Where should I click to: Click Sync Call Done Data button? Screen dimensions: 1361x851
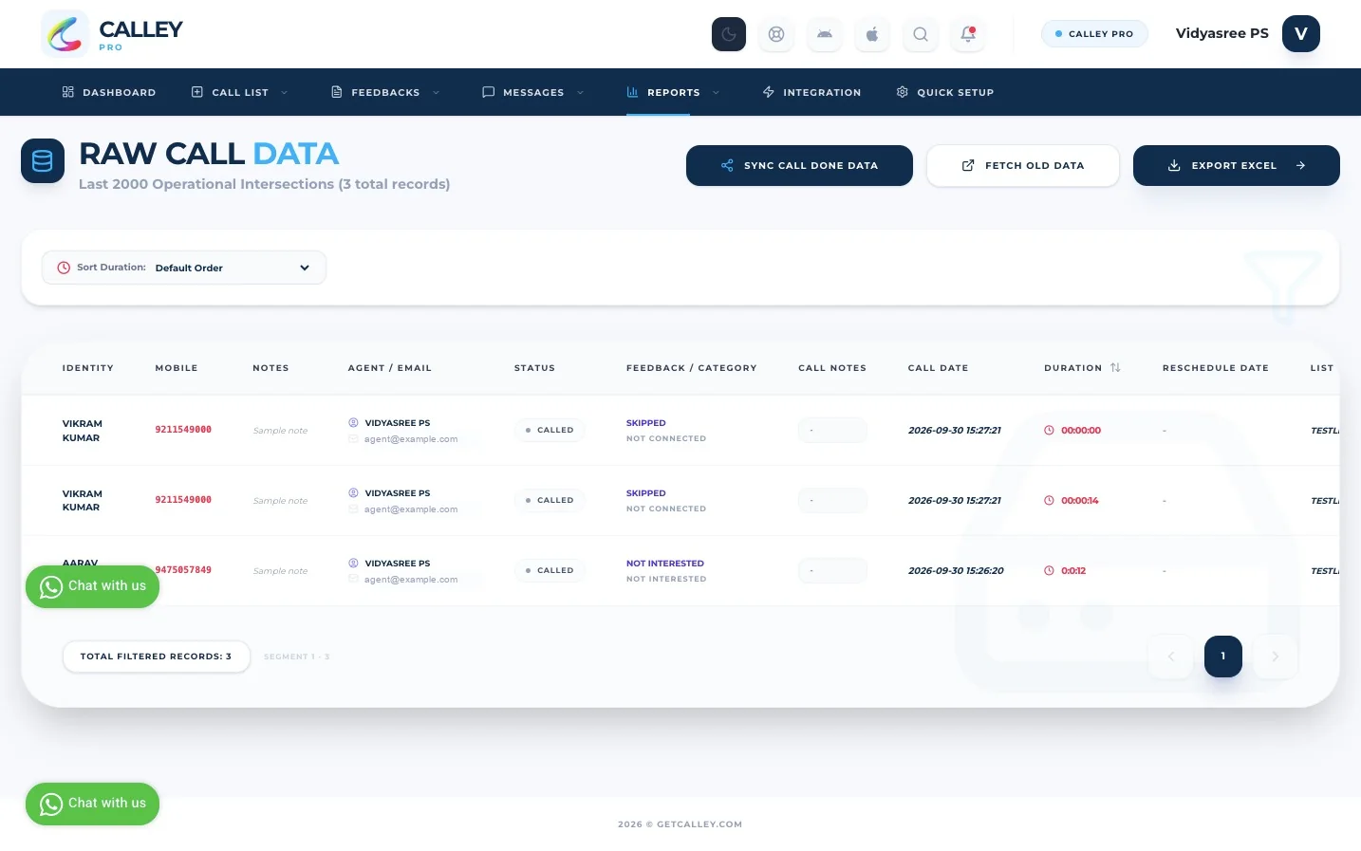click(x=799, y=165)
